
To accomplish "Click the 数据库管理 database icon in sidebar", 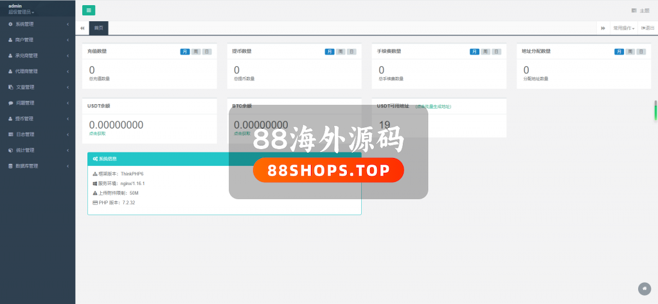I will coord(10,166).
